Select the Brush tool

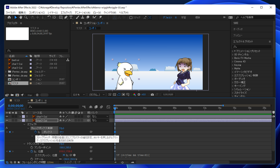(x=77, y=17)
